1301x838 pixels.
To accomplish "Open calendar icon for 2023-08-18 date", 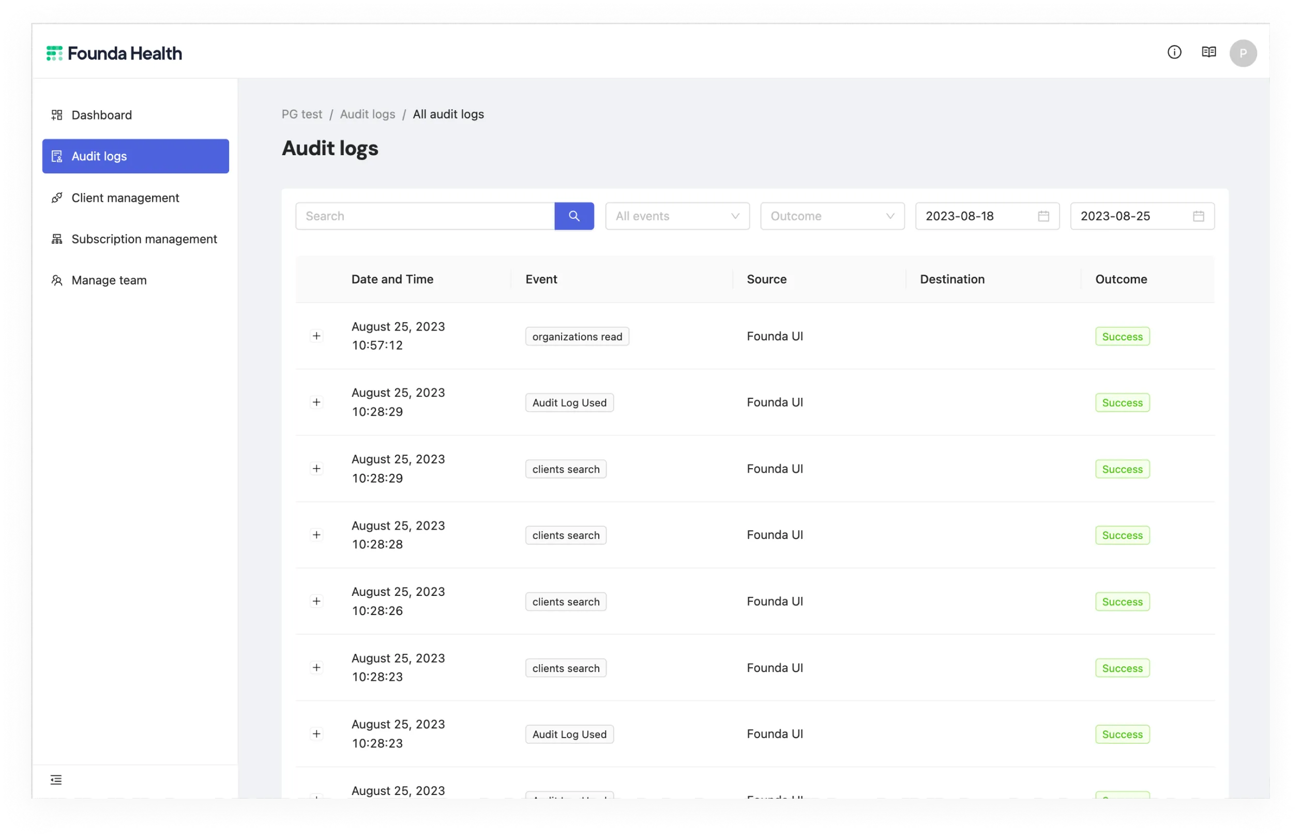I will tap(1042, 216).
